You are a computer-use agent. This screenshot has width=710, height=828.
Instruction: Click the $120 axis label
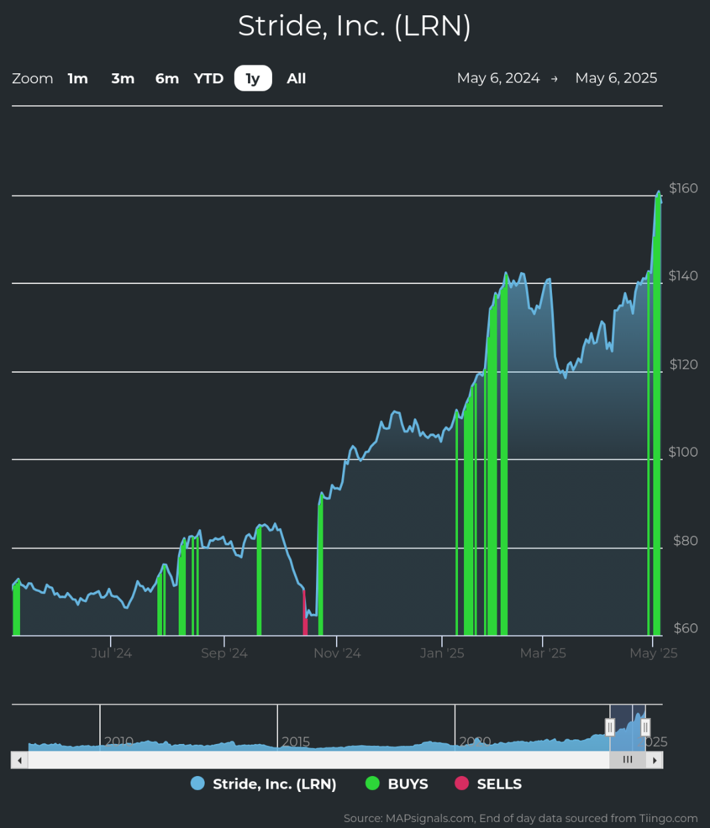coord(683,364)
